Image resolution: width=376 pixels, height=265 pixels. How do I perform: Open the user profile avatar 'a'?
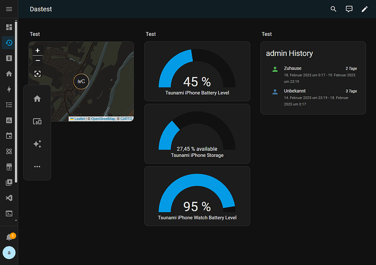[9, 253]
